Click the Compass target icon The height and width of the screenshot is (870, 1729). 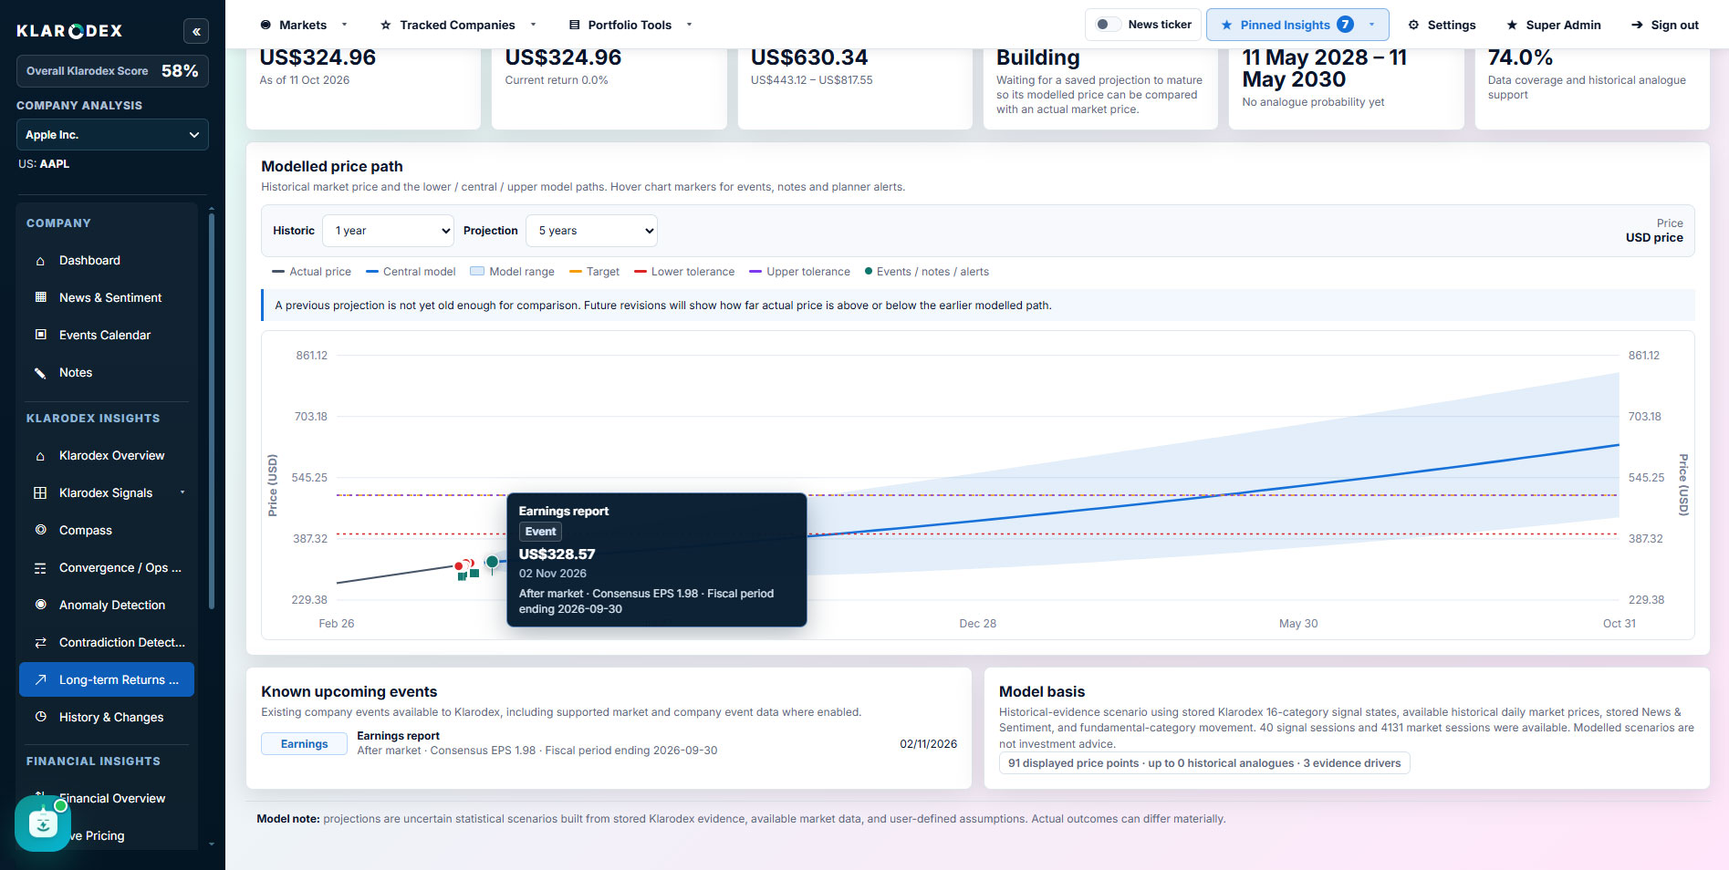tap(40, 530)
